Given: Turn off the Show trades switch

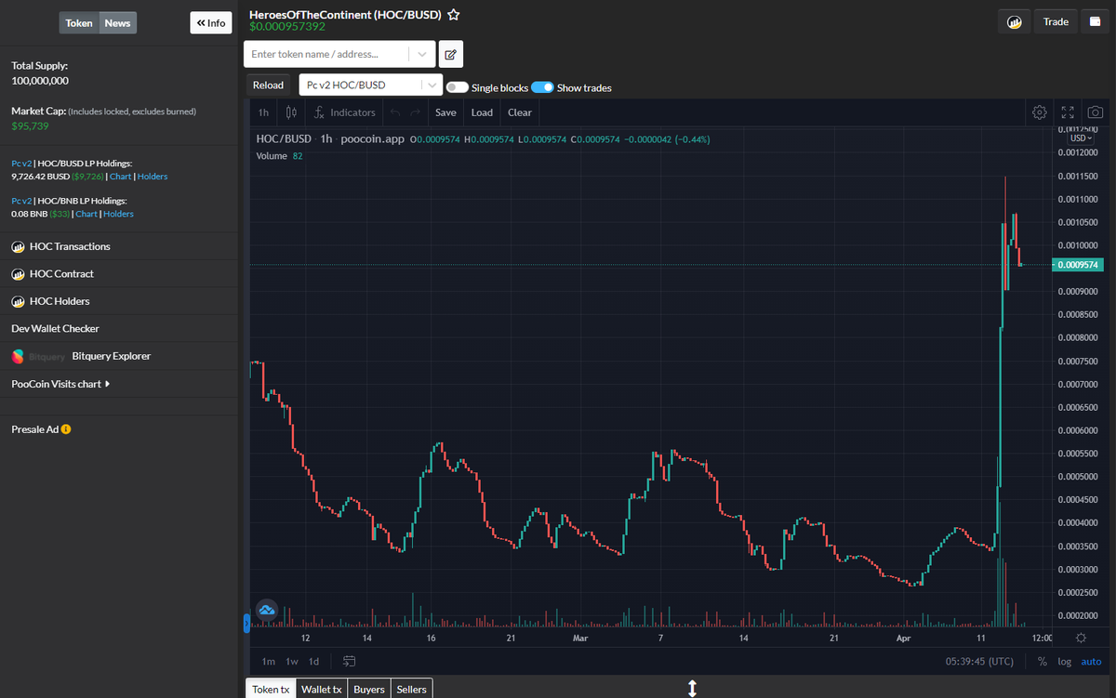Looking at the screenshot, I should (x=542, y=87).
